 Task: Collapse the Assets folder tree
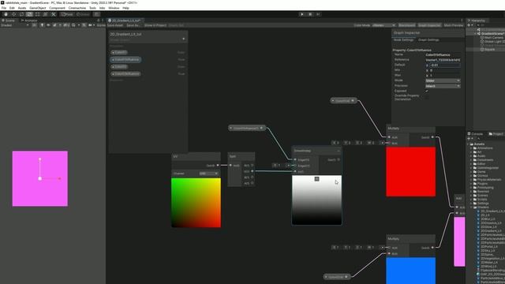click(x=468, y=144)
